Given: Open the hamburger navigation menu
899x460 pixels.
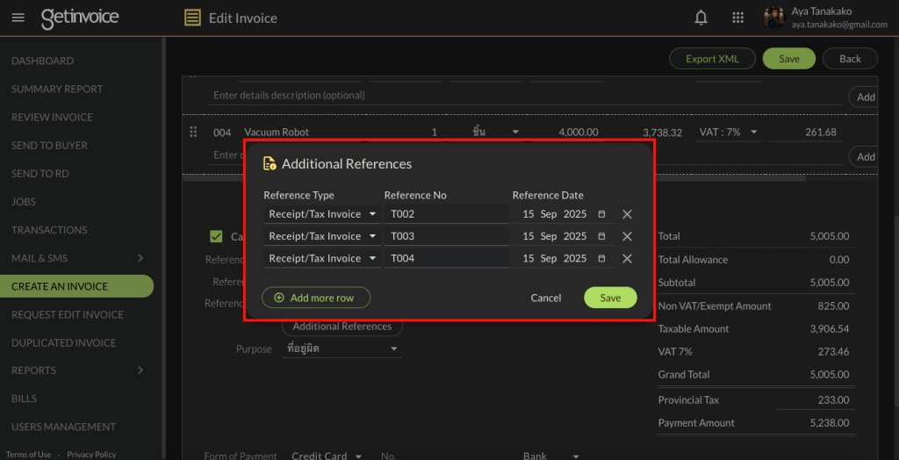Looking at the screenshot, I should pos(18,18).
